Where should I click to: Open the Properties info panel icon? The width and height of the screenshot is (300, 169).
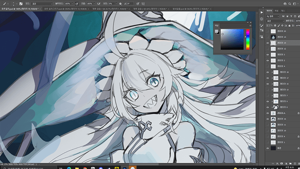(x=262, y=19)
